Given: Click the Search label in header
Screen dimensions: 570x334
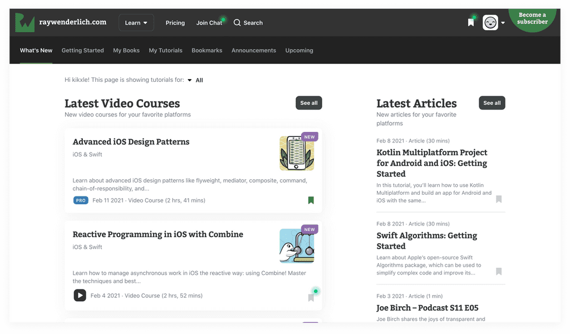Looking at the screenshot, I should pyautogui.click(x=253, y=22).
